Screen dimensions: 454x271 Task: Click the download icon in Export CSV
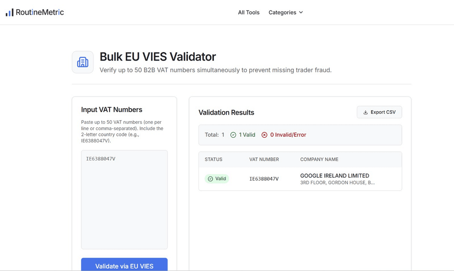[x=365, y=112]
